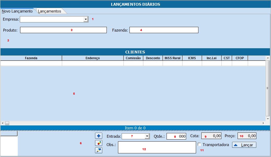Screen dimensions: 271x157
Task: Click the blue plus add icon
Action: (x=99, y=136)
